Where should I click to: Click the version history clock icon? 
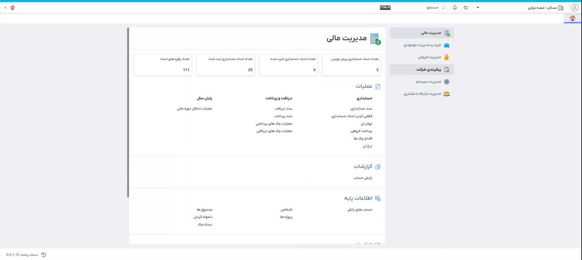point(43,255)
